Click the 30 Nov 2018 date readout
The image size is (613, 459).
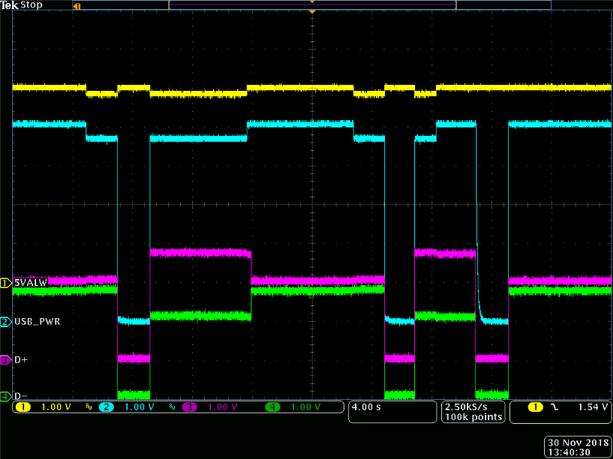click(x=579, y=443)
